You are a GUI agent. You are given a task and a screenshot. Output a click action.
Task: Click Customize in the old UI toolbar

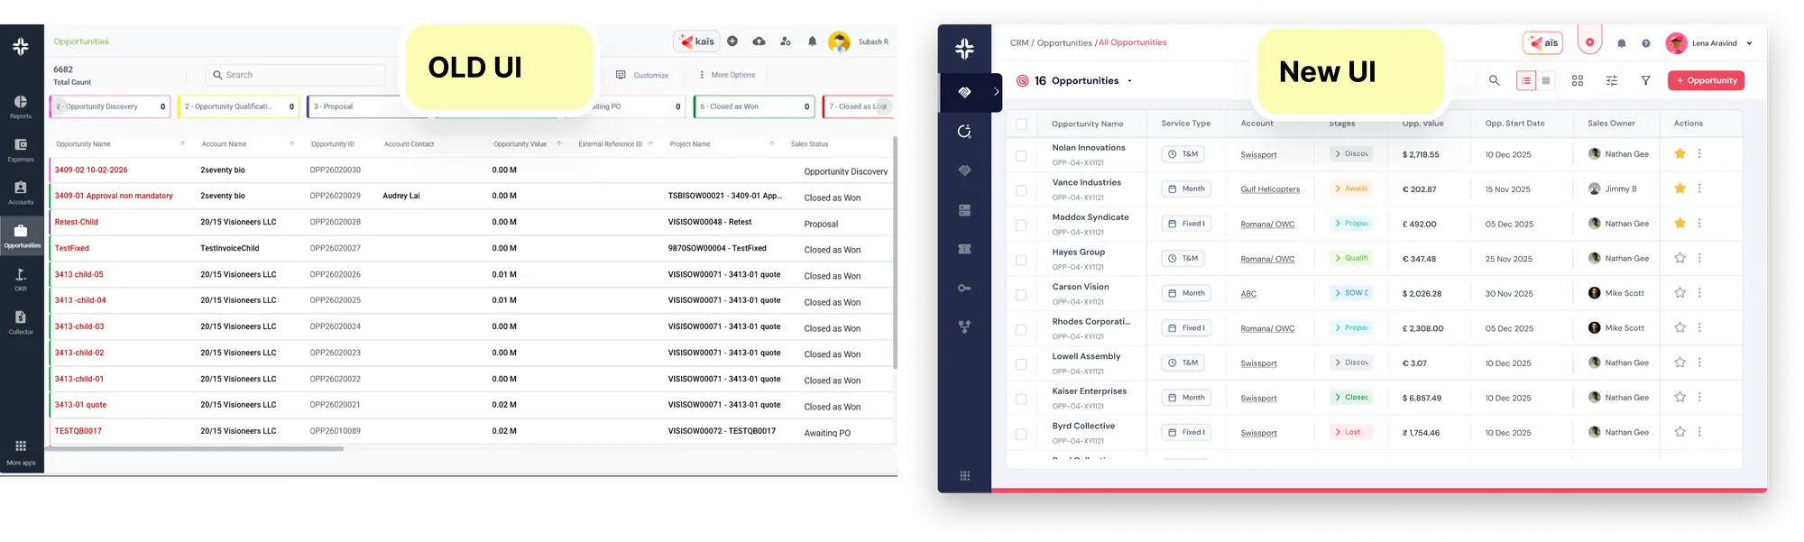[642, 75]
